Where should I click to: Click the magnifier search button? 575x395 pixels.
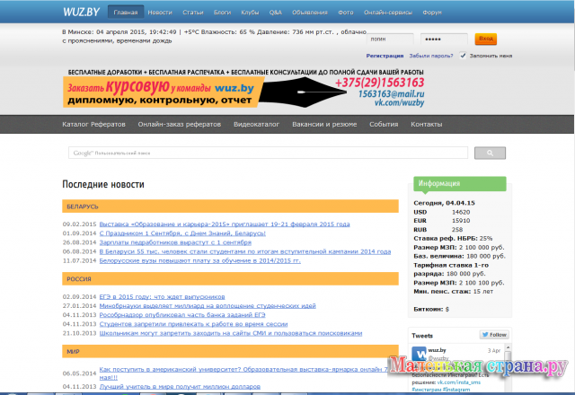pyautogui.click(x=490, y=154)
